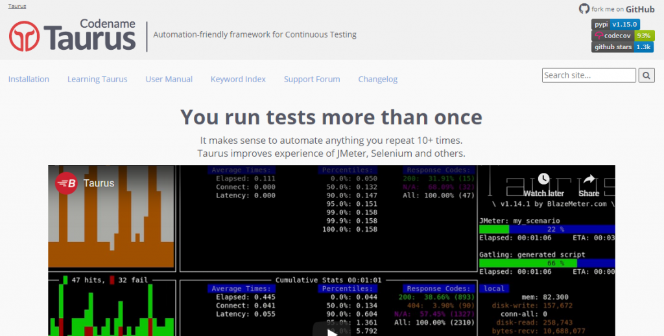The height and width of the screenshot is (336, 664).
Task: Click the 47 hits, 32 fail legend
Action: (x=104, y=280)
